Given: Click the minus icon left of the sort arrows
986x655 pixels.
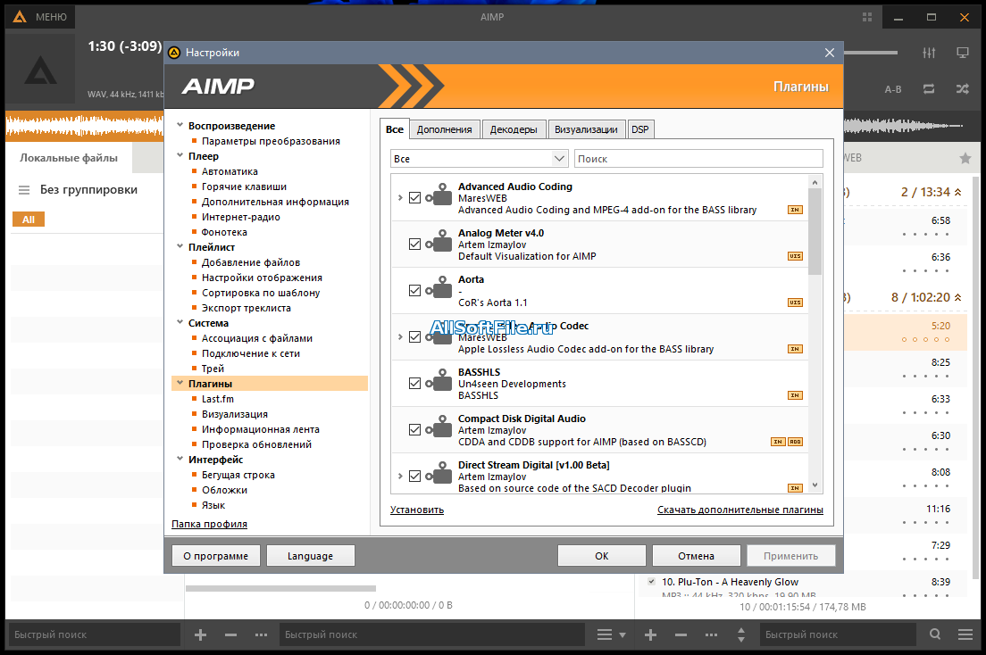Looking at the screenshot, I should click(681, 634).
